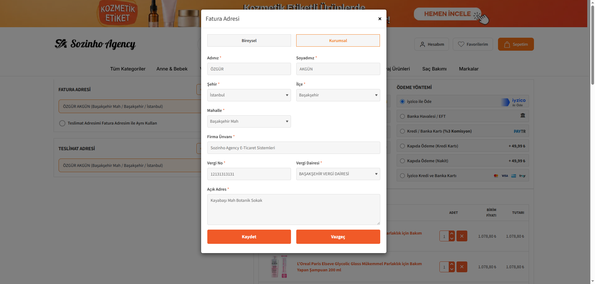The width and height of the screenshot is (595, 284).
Task: Click the Vazgeç button
Action: point(338,237)
